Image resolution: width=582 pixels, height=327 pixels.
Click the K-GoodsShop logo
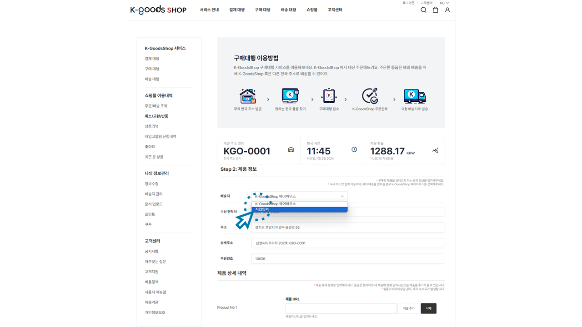pos(158,10)
